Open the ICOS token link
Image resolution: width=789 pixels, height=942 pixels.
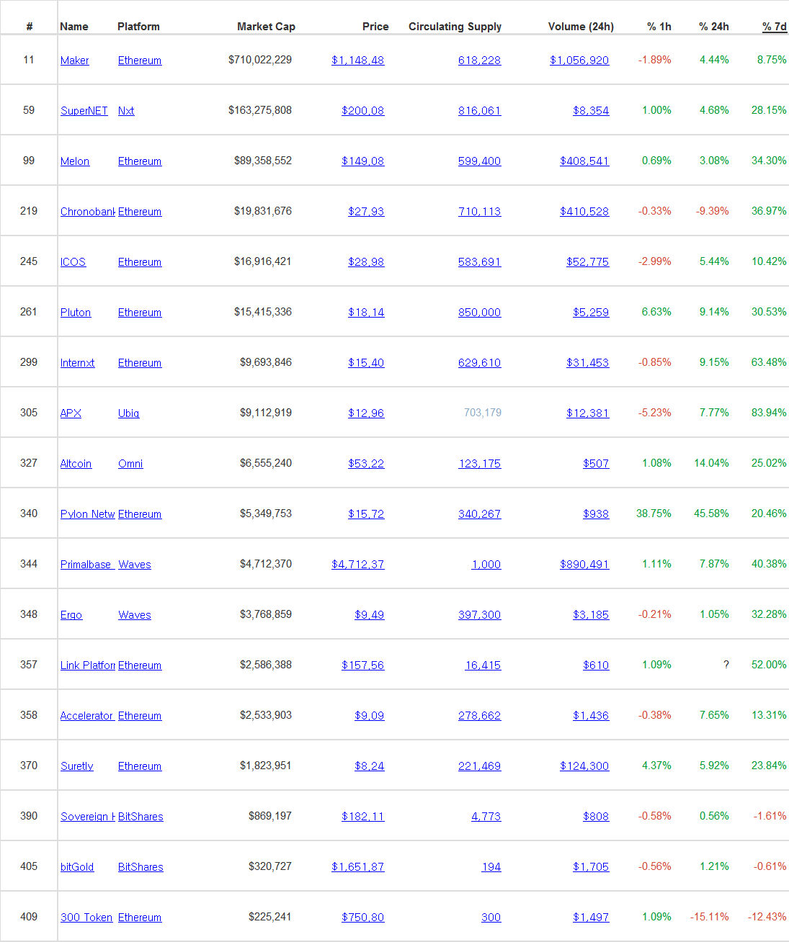pyautogui.click(x=73, y=262)
